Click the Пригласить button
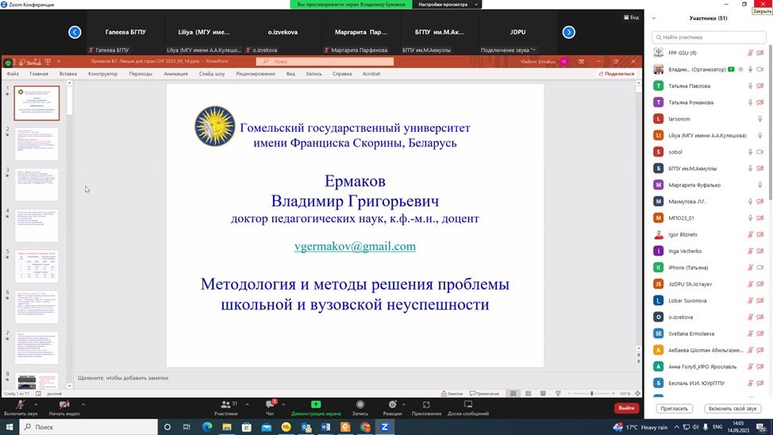The image size is (773, 435). coord(675,409)
